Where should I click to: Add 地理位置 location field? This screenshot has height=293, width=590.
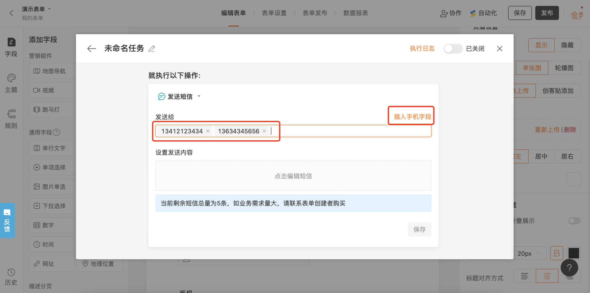tap(100, 264)
